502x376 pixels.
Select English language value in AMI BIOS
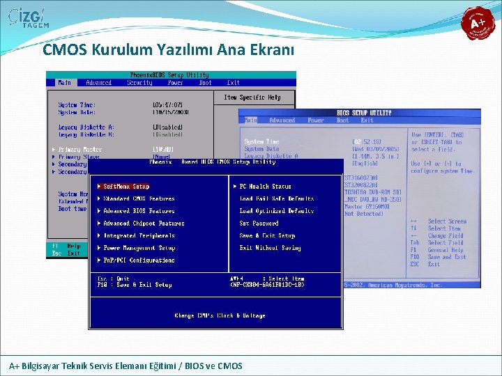(365, 164)
